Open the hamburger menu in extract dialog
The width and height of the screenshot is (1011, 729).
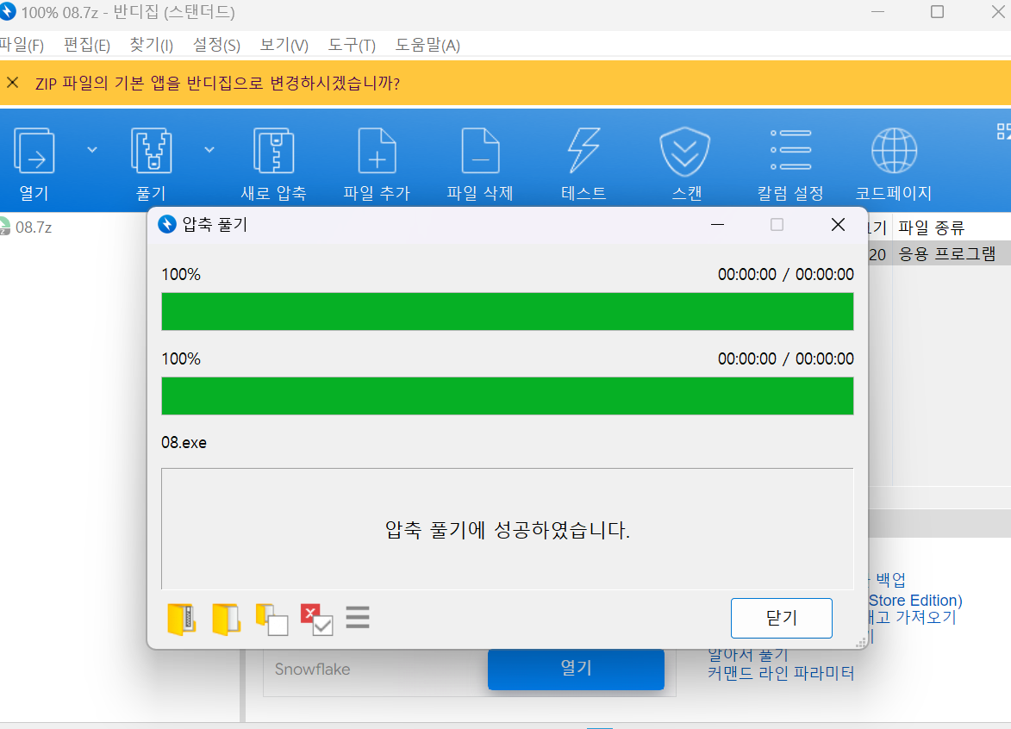tap(357, 617)
